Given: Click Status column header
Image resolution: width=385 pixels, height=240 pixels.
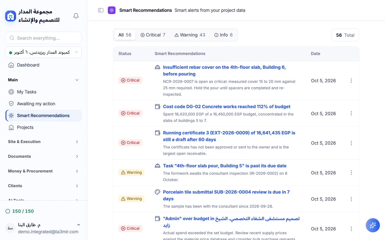Looking at the screenshot, I should [x=125, y=53].
